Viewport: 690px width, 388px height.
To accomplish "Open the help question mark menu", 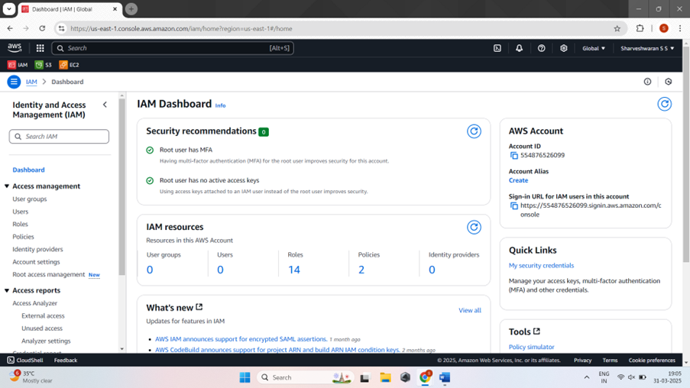I will point(541,48).
